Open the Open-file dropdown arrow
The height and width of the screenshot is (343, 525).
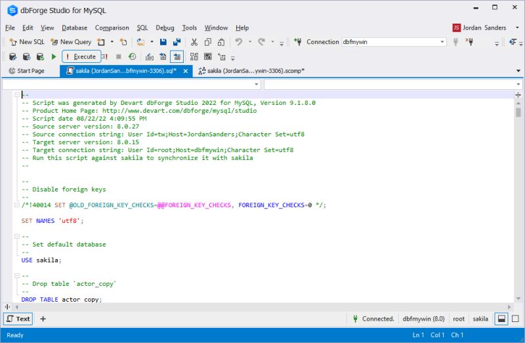152,42
